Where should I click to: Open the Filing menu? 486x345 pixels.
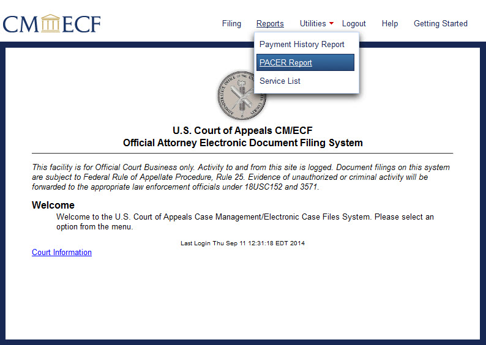coord(231,24)
